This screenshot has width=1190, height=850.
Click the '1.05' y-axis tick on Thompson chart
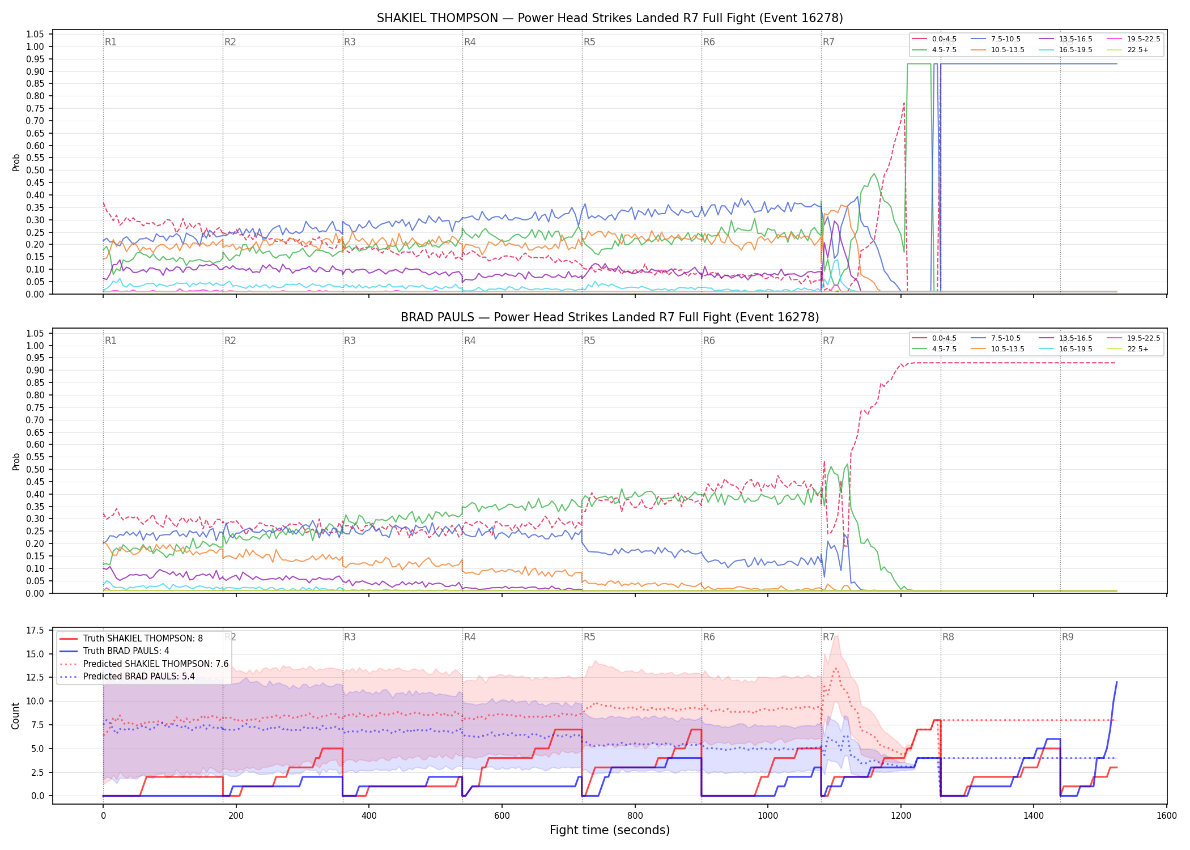coord(35,35)
